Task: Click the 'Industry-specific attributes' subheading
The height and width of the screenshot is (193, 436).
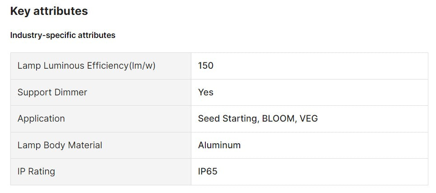Action: click(x=63, y=35)
